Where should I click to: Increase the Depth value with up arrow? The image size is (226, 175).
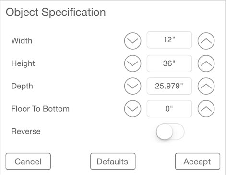[206, 86]
